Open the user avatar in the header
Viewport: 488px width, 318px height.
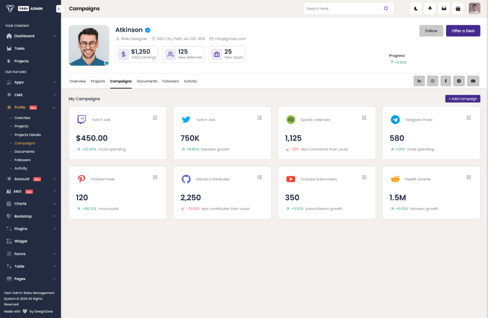coord(475,8)
